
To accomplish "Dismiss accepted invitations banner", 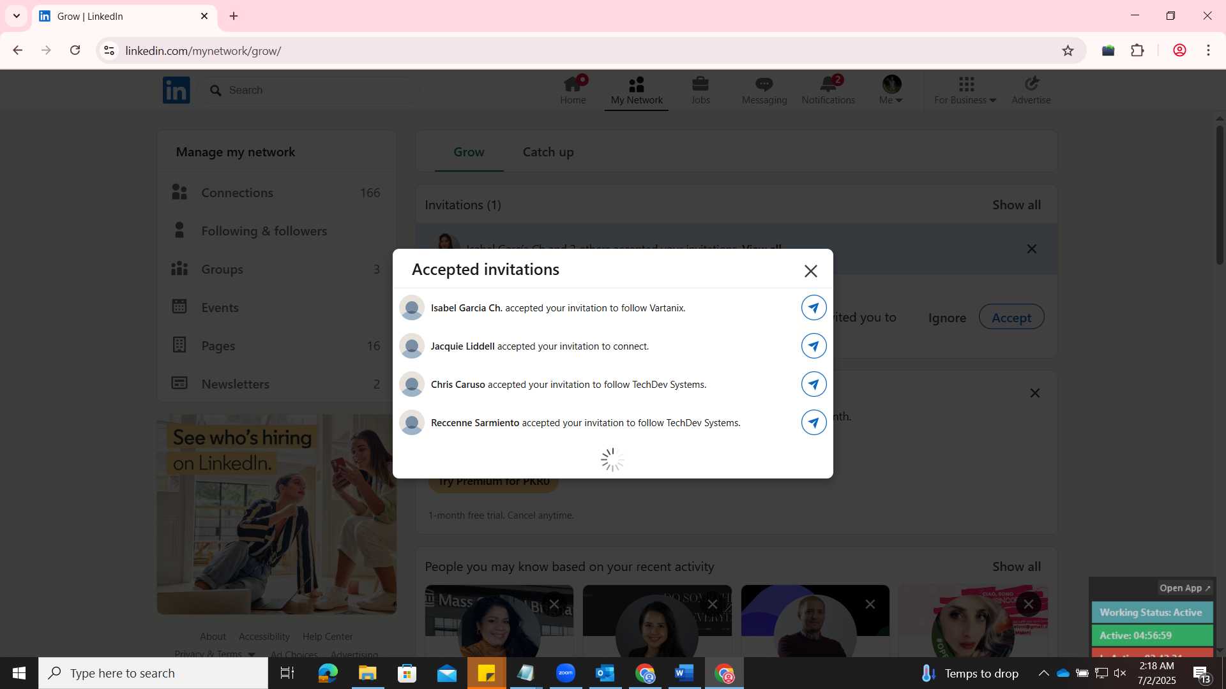I will pos(1031,249).
